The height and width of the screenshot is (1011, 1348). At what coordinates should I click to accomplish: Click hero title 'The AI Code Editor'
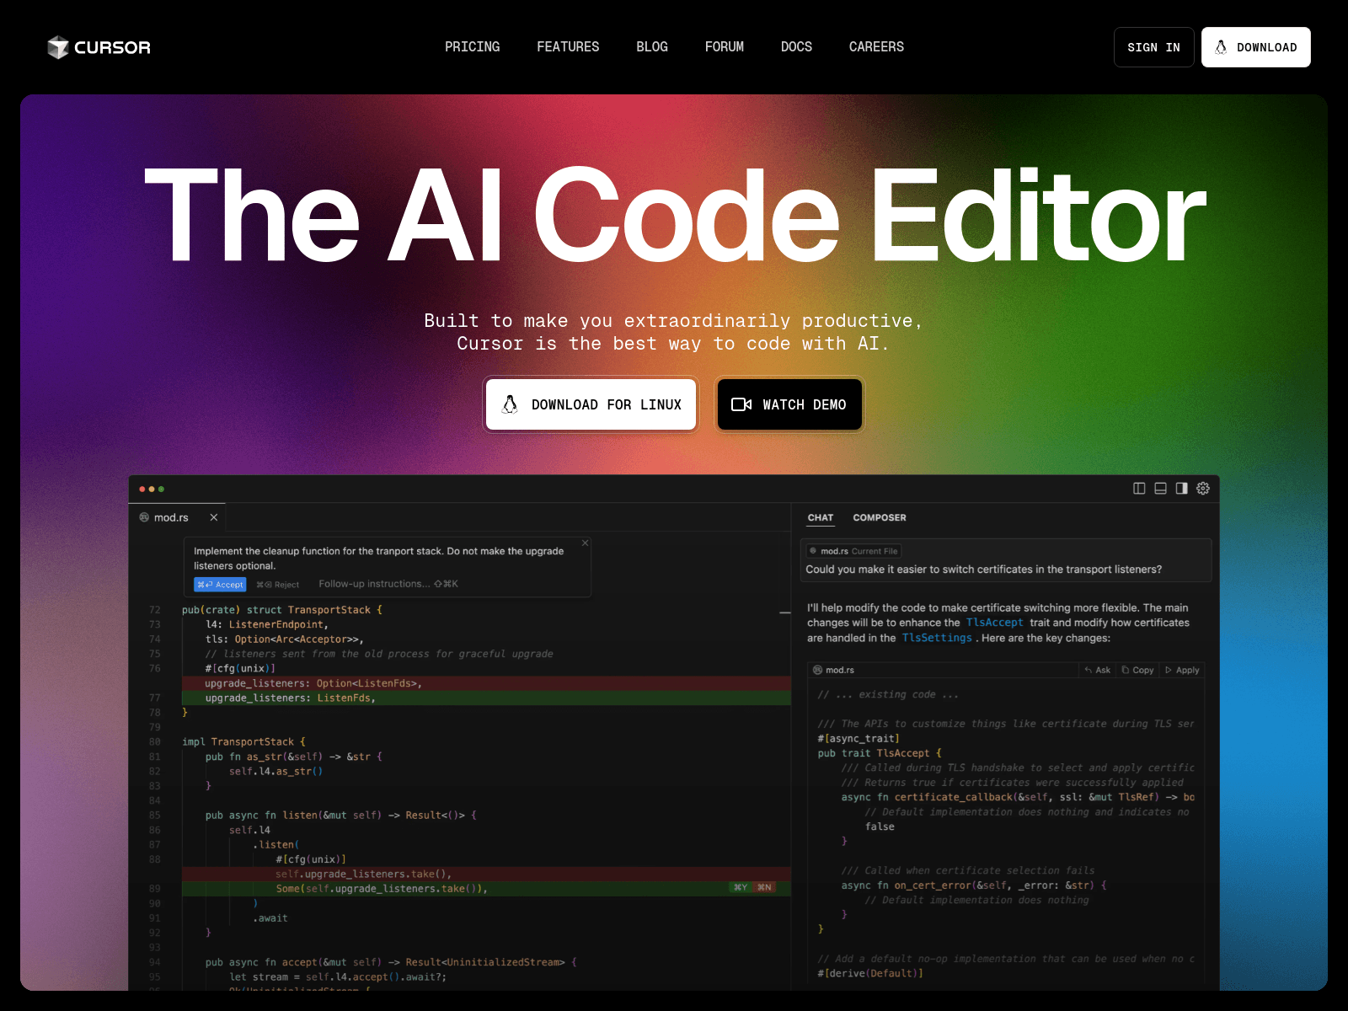[x=675, y=215]
